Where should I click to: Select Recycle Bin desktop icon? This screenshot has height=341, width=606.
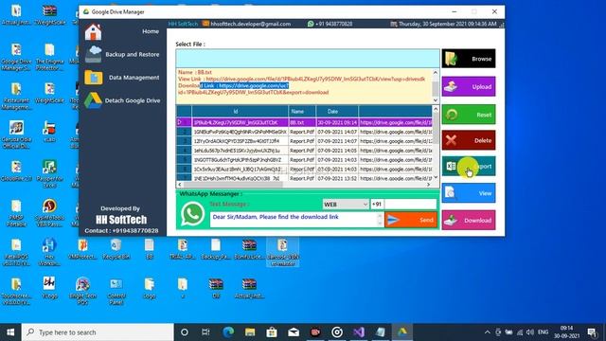tap(116, 248)
